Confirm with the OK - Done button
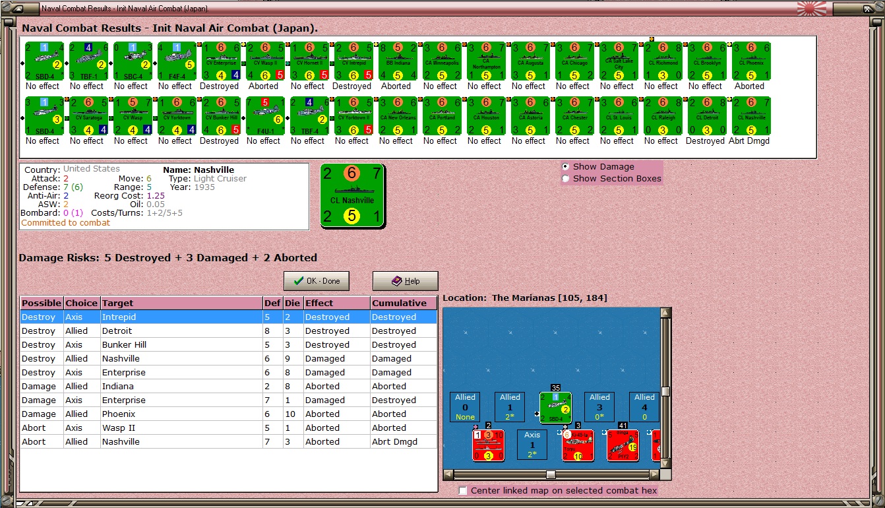The image size is (885, 508). pos(317,281)
